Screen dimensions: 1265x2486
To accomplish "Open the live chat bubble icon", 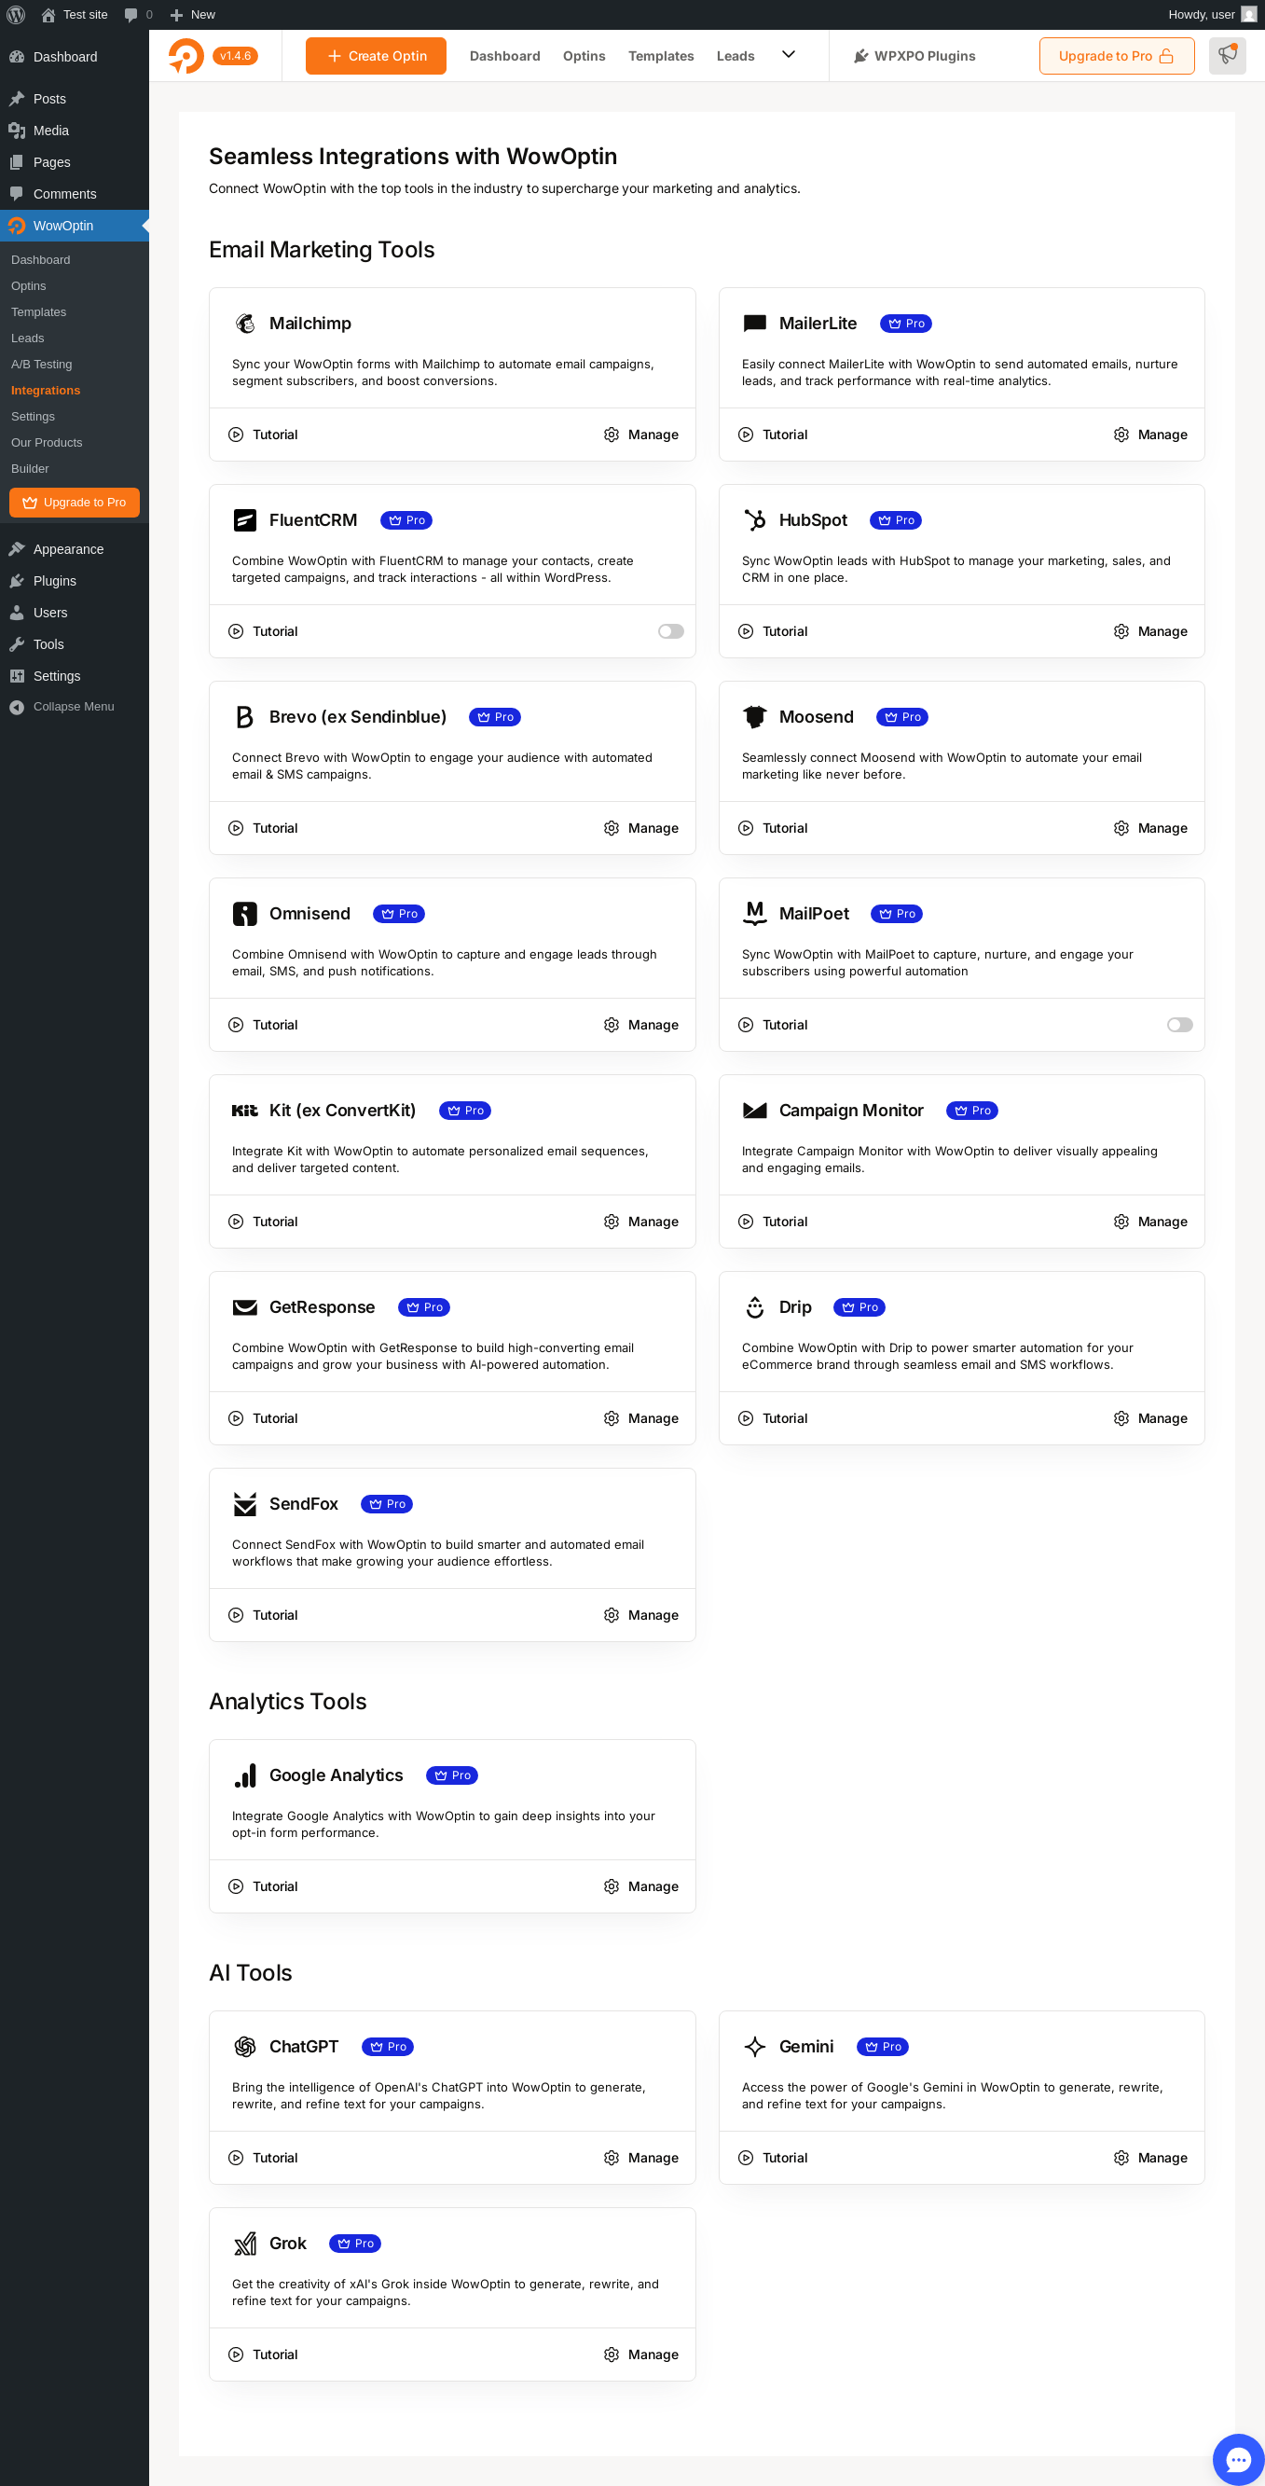I will (1238, 2459).
